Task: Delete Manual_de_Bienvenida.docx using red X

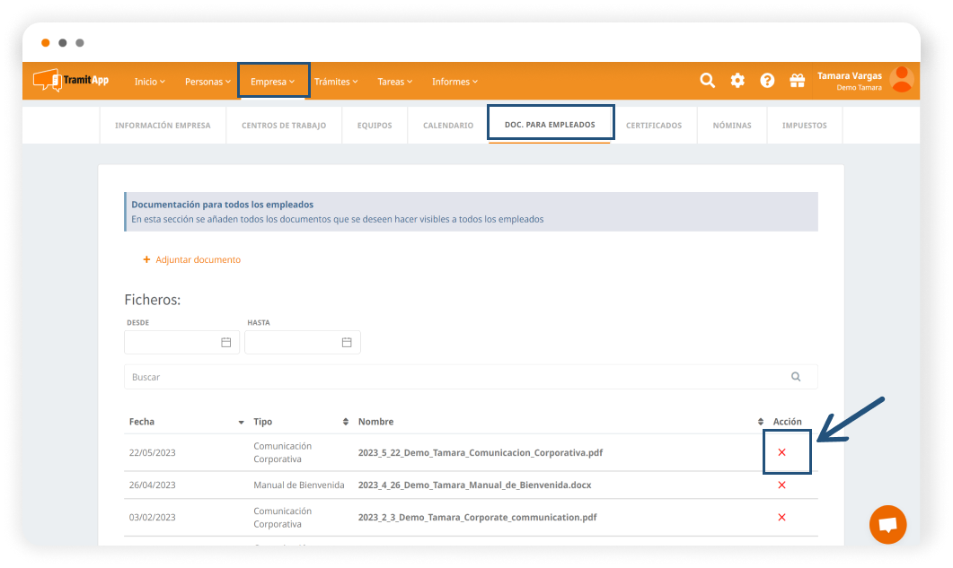Action: tap(781, 485)
